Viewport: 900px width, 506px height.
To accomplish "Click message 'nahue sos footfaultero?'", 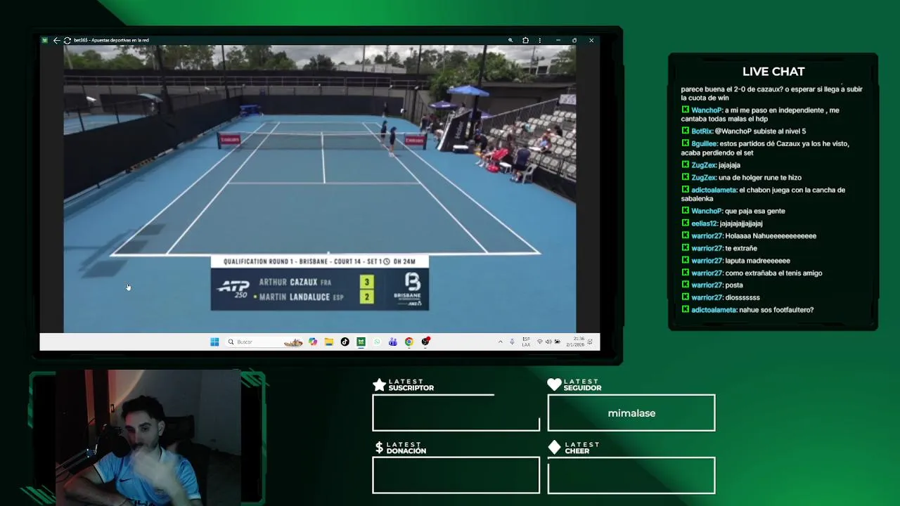I will [776, 310].
